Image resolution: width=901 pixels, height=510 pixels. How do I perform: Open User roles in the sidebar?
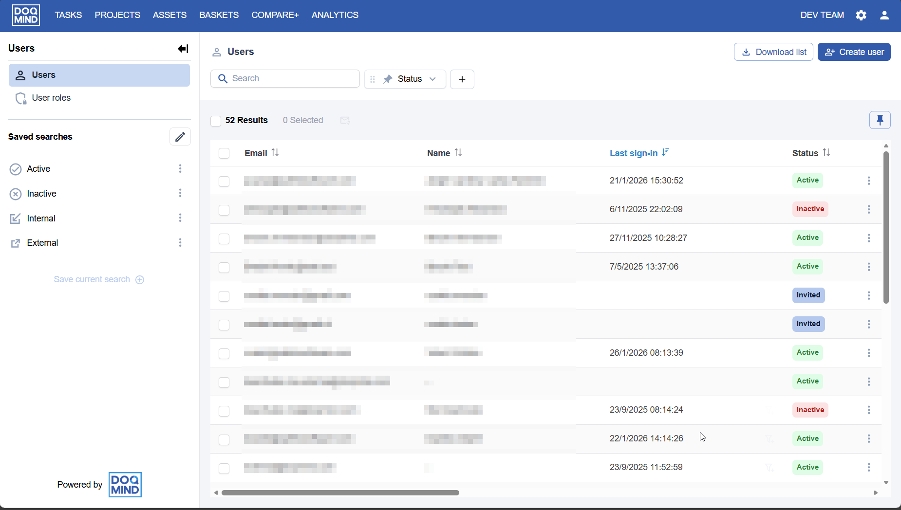tap(51, 98)
